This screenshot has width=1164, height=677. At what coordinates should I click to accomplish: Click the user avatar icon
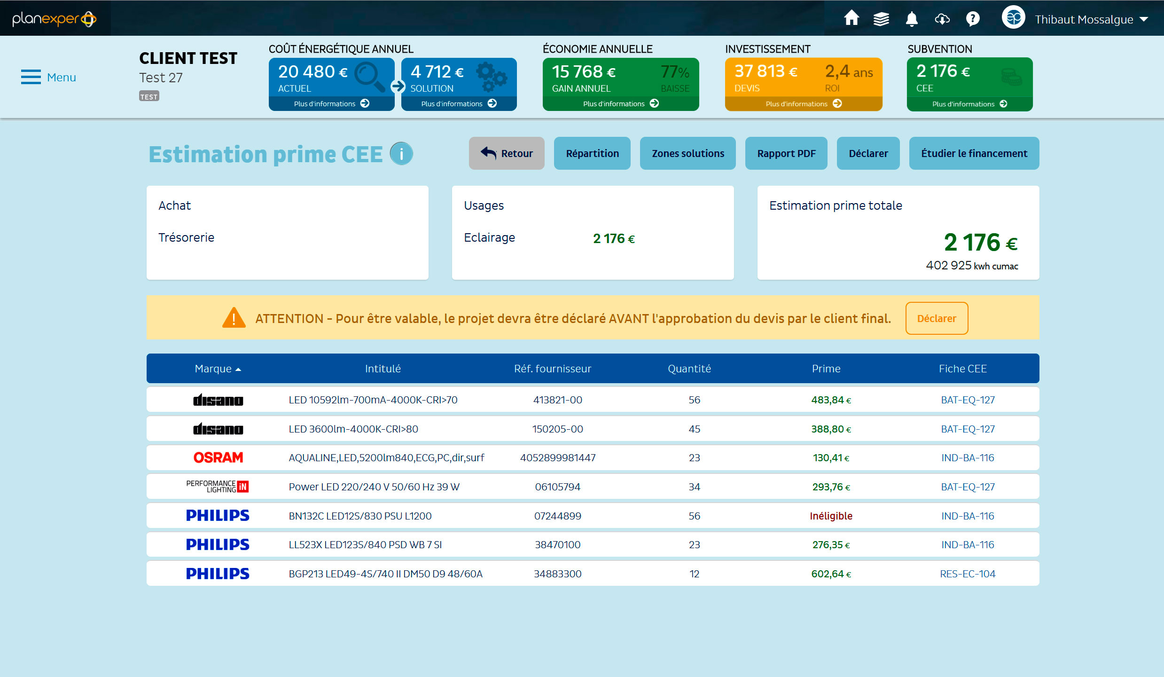[1013, 18]
